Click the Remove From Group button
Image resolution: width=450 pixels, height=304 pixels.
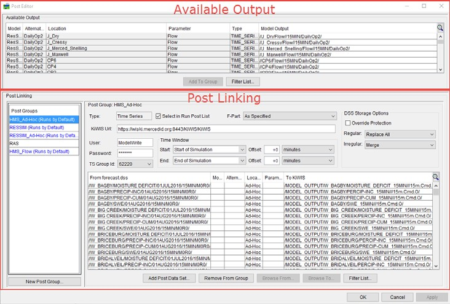pos(226,278)
